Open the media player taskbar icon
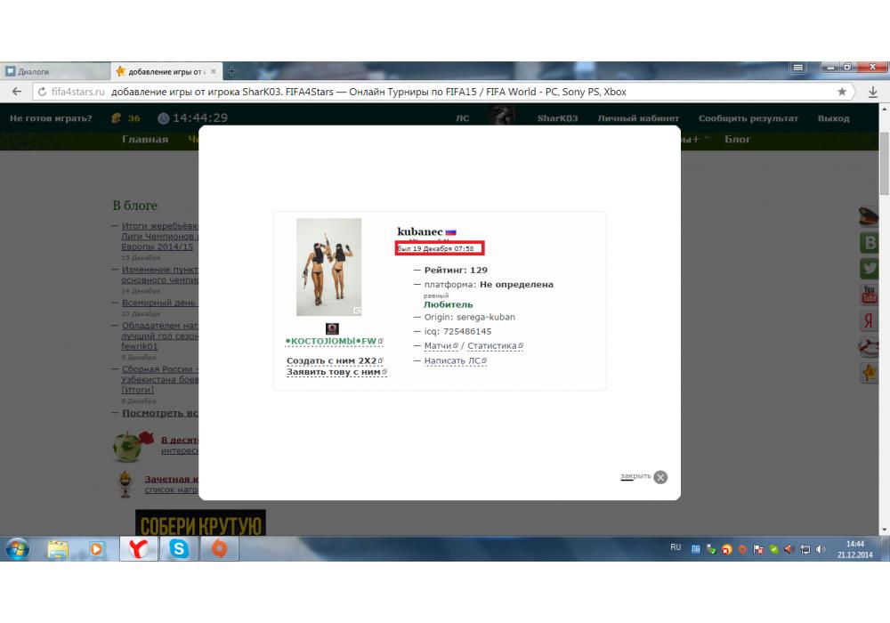Screen dimensions: 890x623 (x=96, y=549)
